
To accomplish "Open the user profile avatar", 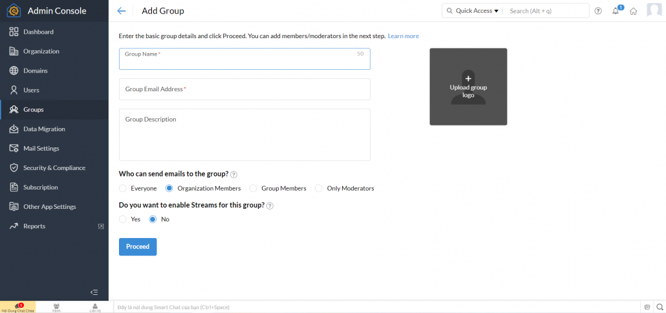I will pos(654,10).
